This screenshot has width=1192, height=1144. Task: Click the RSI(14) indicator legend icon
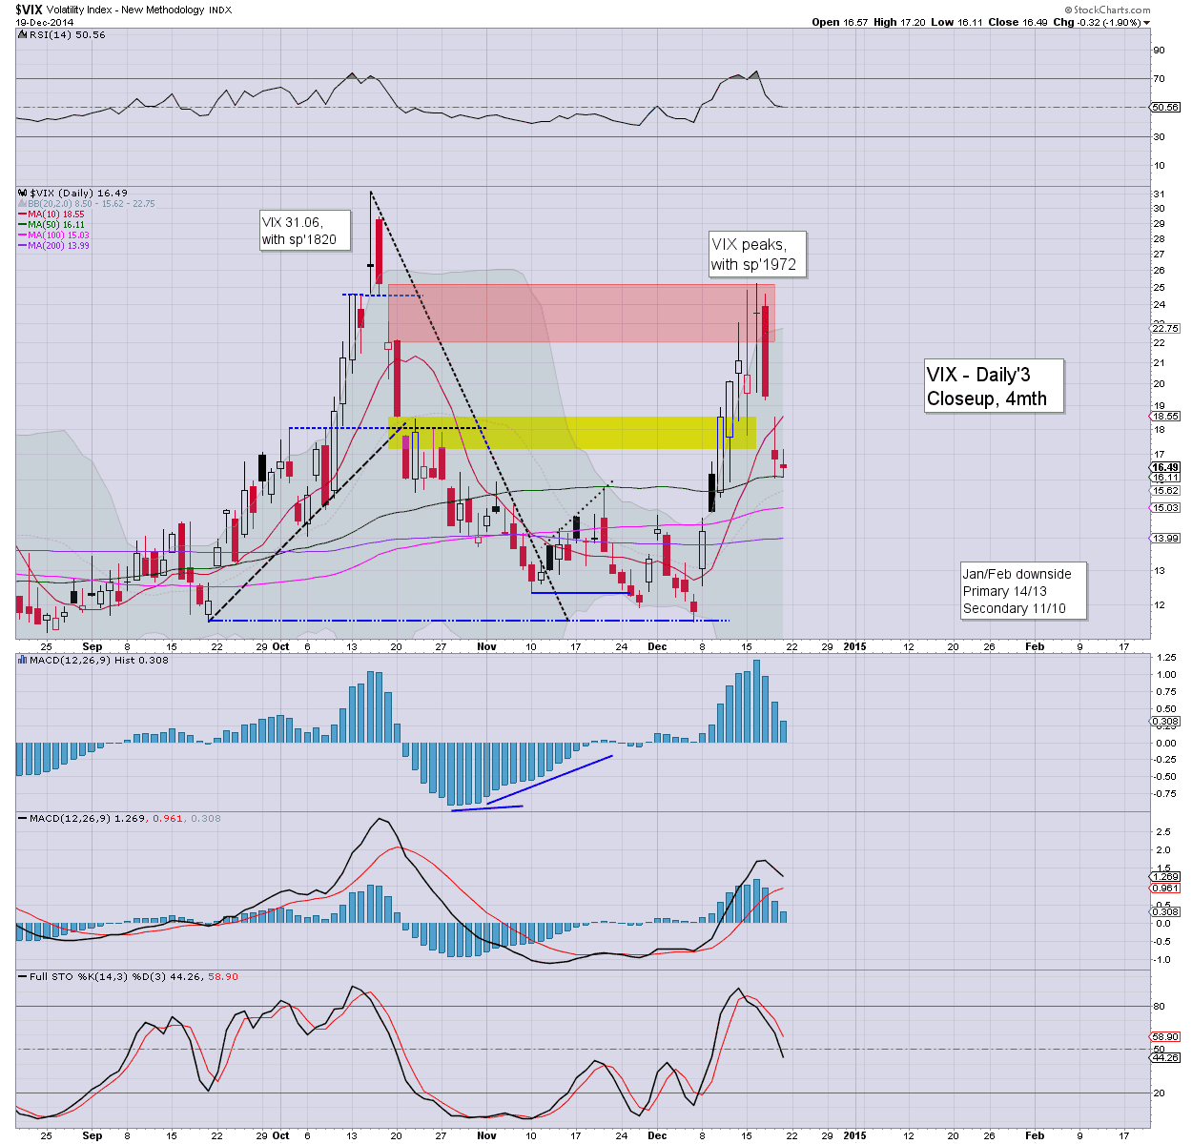pos(21,34)
